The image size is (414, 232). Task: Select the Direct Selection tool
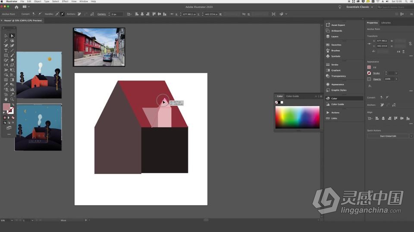pyautogui.click(x=12, y=36)
